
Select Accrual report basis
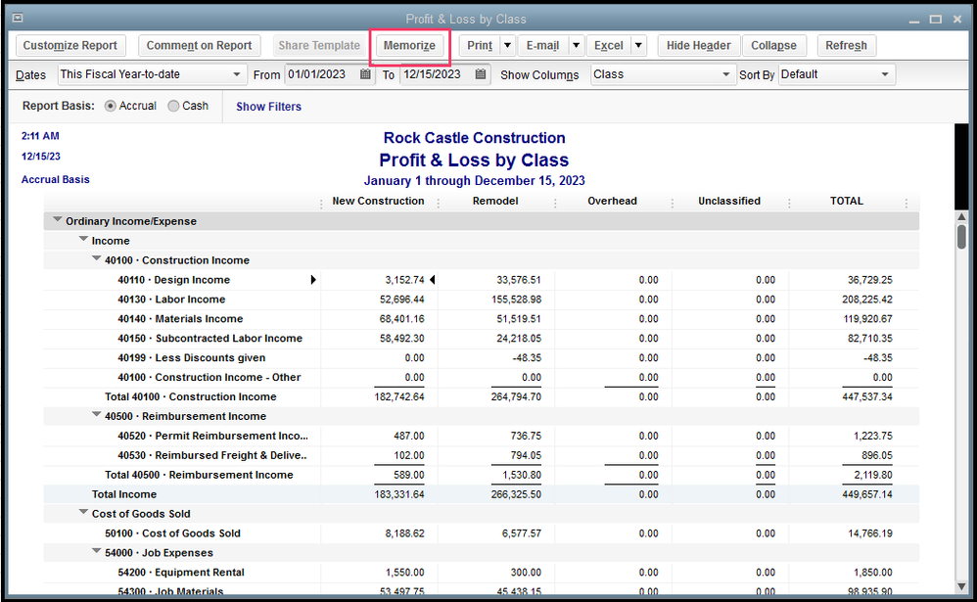pos(110,106)
